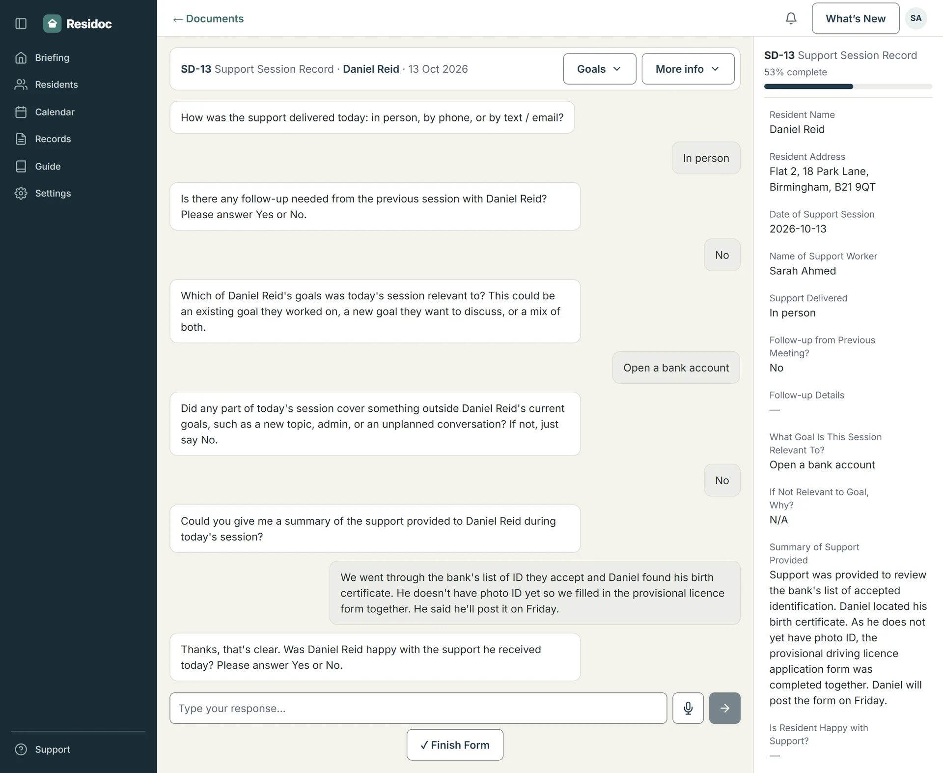Expand the More info dropdown
This screenshot has height=773, width=943.
tap(688, 69)
